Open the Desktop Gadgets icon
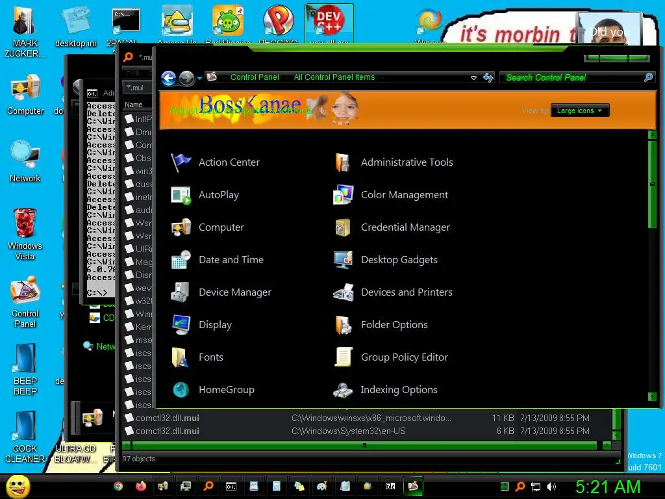The image size is (665, 499). click(x=343, y=260)
